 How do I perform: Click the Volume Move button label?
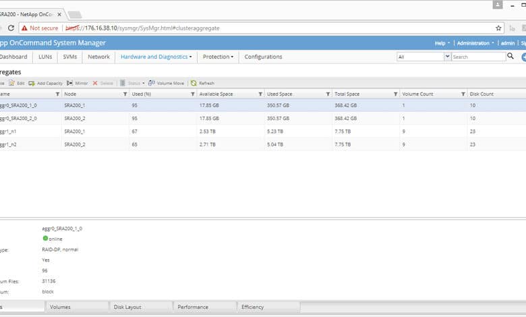tap(171, 83)
